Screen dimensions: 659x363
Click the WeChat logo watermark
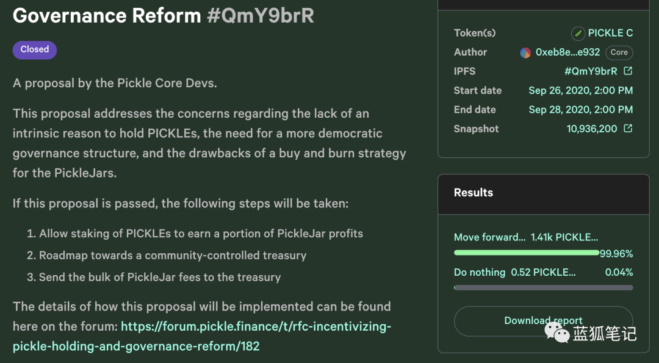(x=557, y=332)
